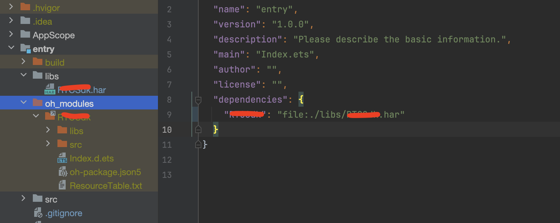Select AppScope in the project tree
The height and width of the screenshot is (223, 560).
(x=54, y=35)
